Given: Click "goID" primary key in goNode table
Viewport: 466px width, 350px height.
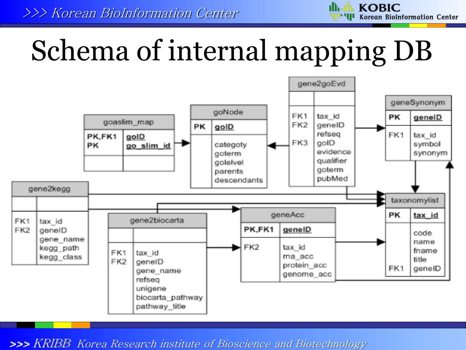Looking at the screenshot, I should (x=224, y=127).
